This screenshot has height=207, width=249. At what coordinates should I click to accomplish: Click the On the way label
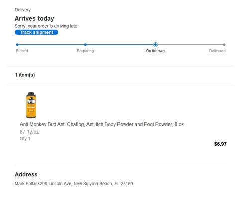(x=155, y=51)
